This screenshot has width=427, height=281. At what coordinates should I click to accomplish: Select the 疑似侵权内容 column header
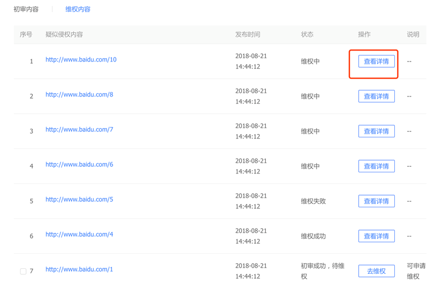pyautogui.click(x=64, y=34)
